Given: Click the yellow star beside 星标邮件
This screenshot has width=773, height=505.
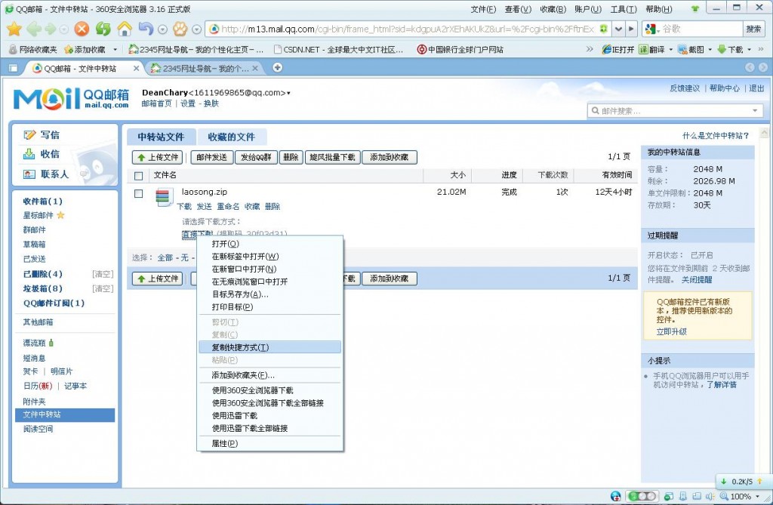Looking at the screenshot, I should 60,215.
